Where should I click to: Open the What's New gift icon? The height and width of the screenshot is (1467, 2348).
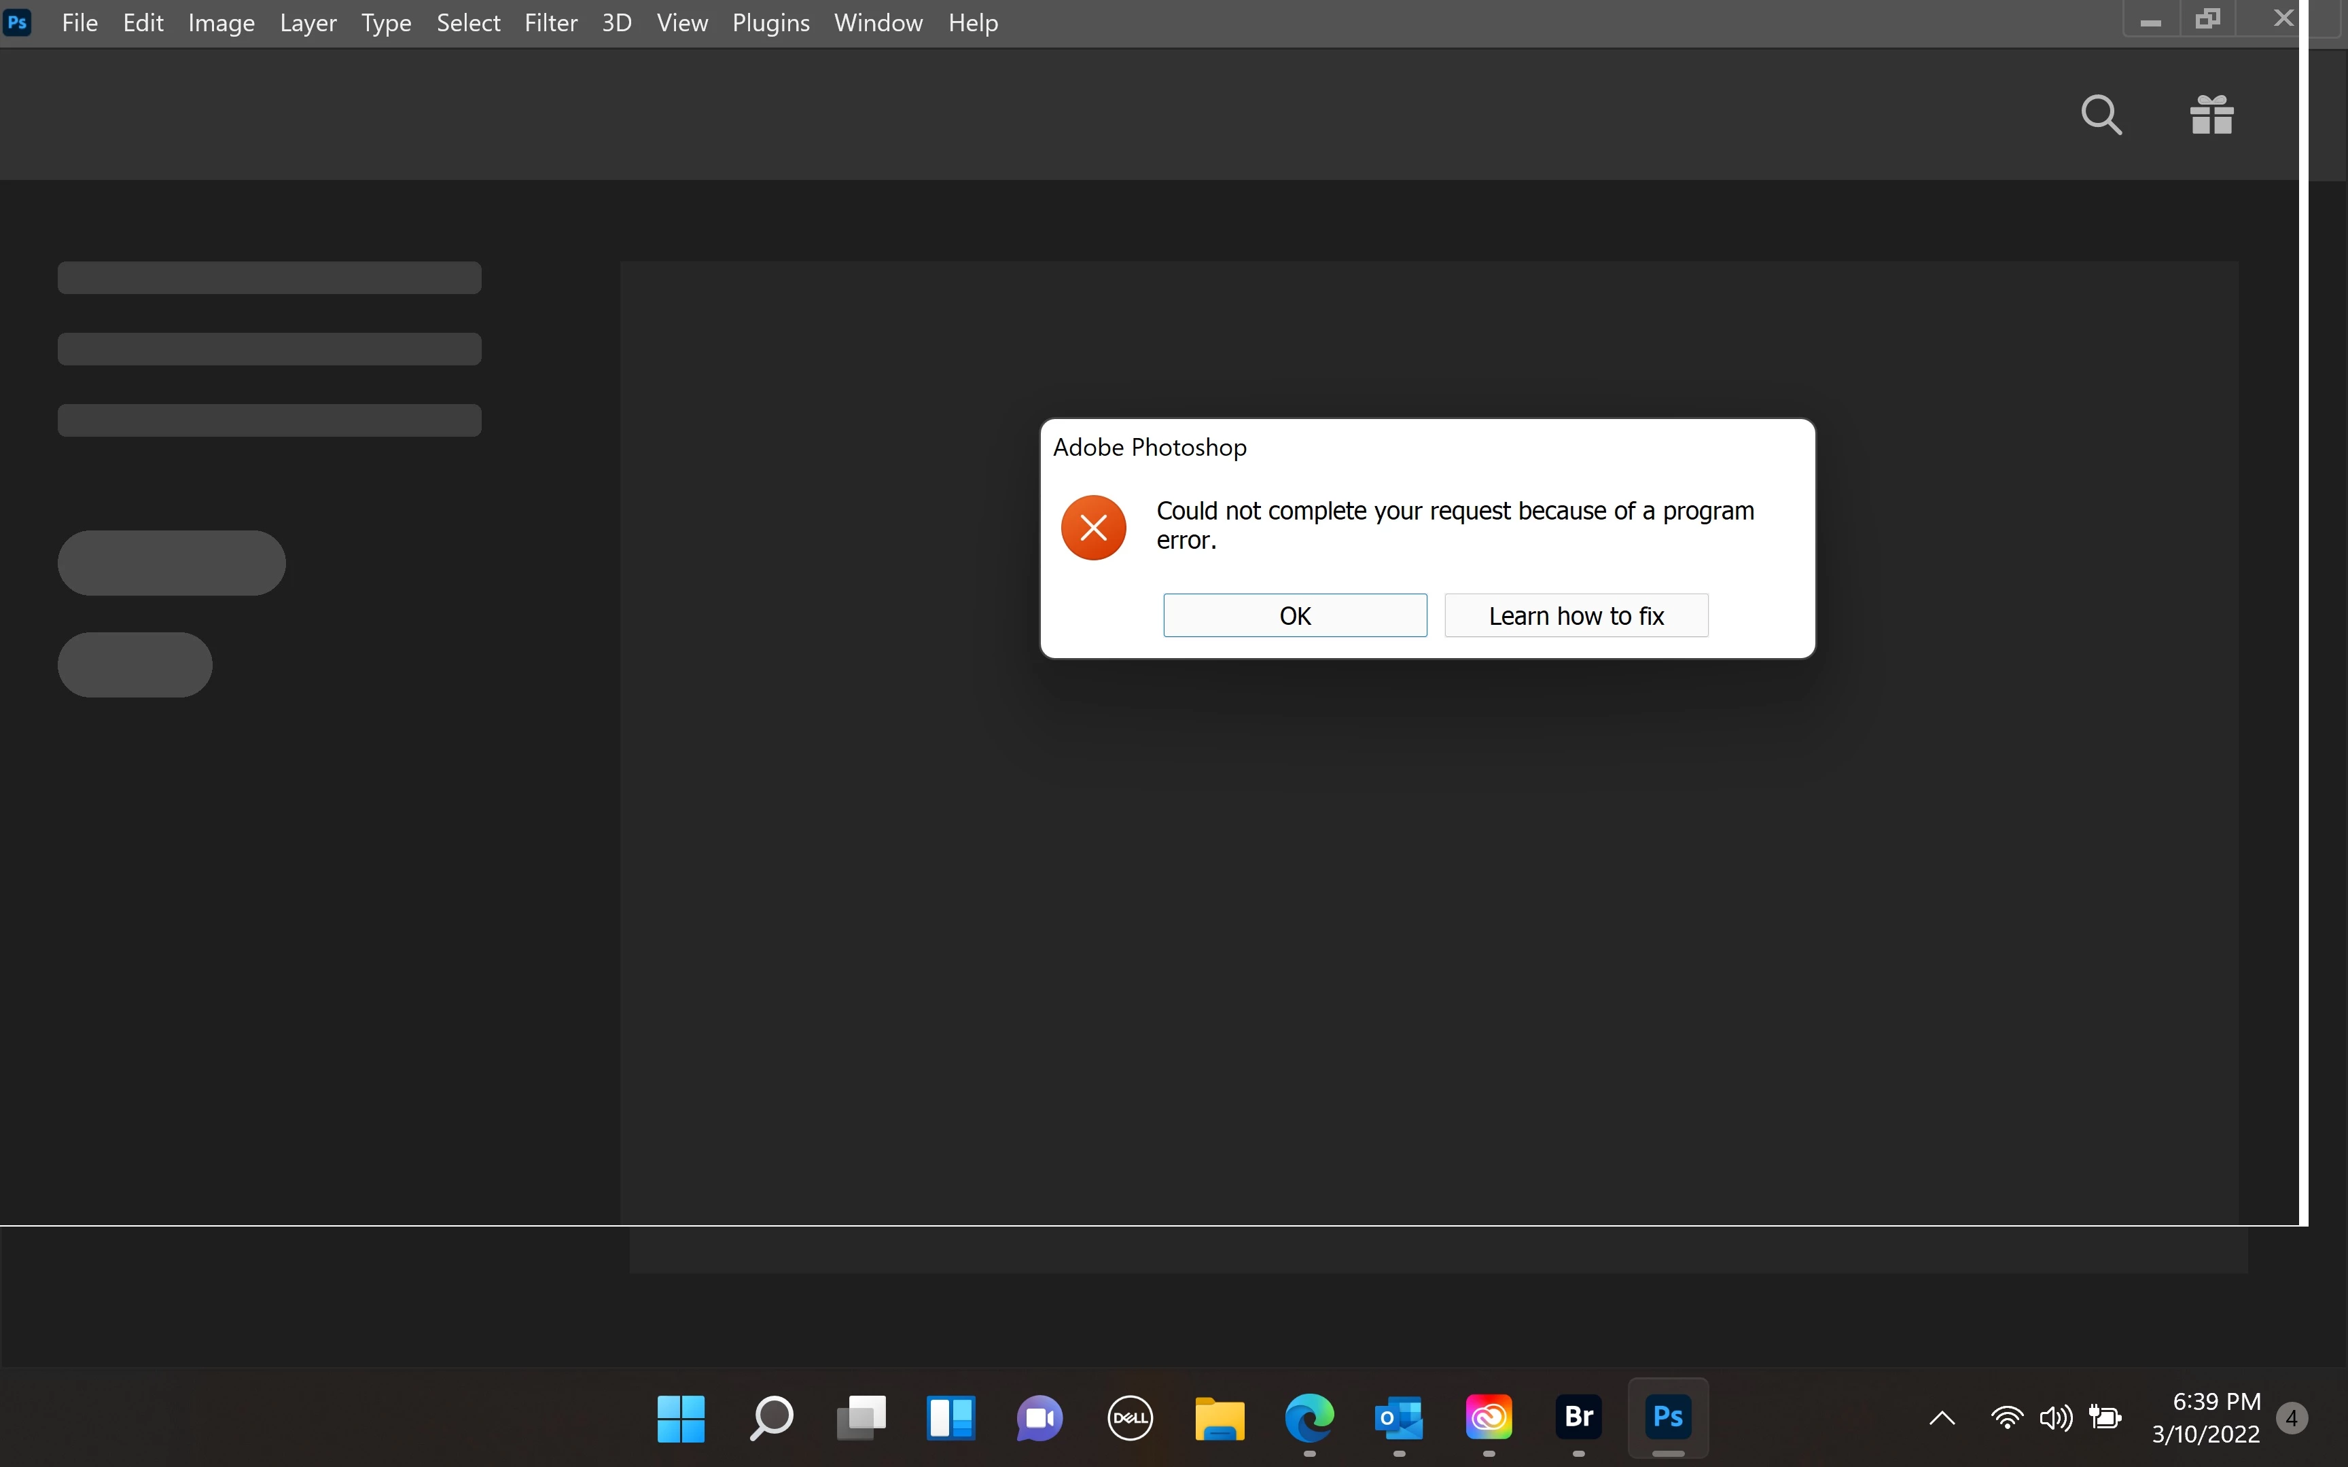pyautogui.click(x=2211, y=115)
